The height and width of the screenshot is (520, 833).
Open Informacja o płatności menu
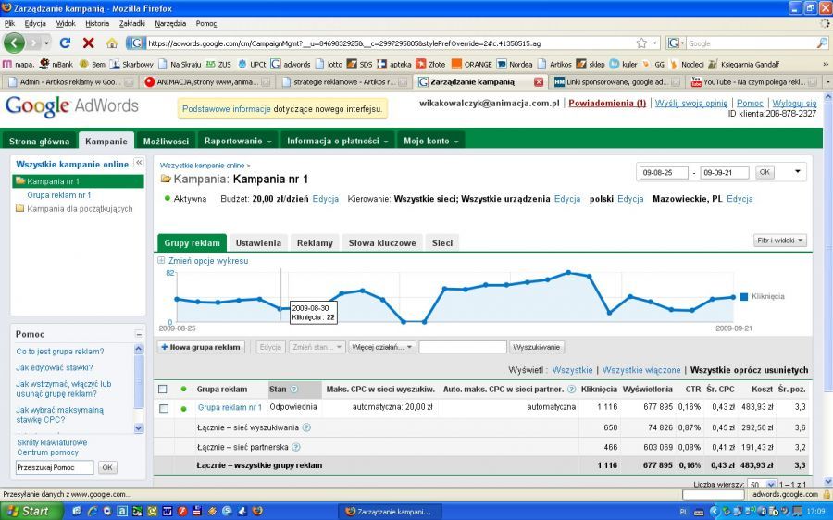337,142
